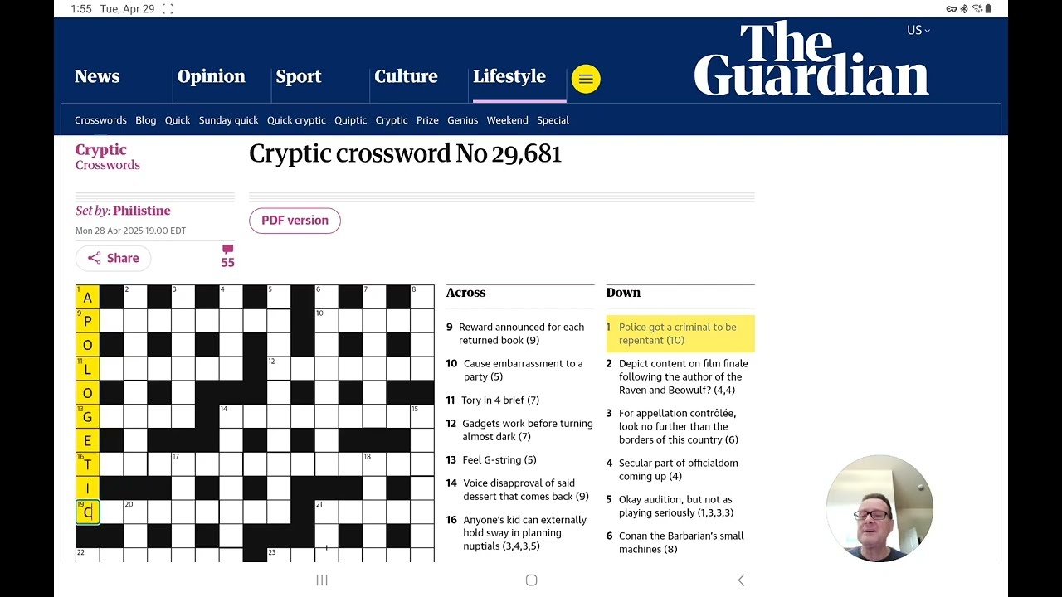Screen dimensions: 1062x597
Task: Open the Genius crossword tab
Action: click(462, 120)
